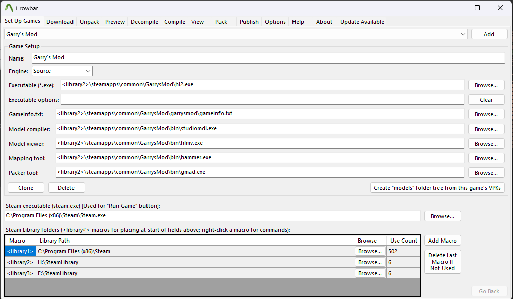
Task: Click the Executable options input field
Action: [x=262, y=99]
